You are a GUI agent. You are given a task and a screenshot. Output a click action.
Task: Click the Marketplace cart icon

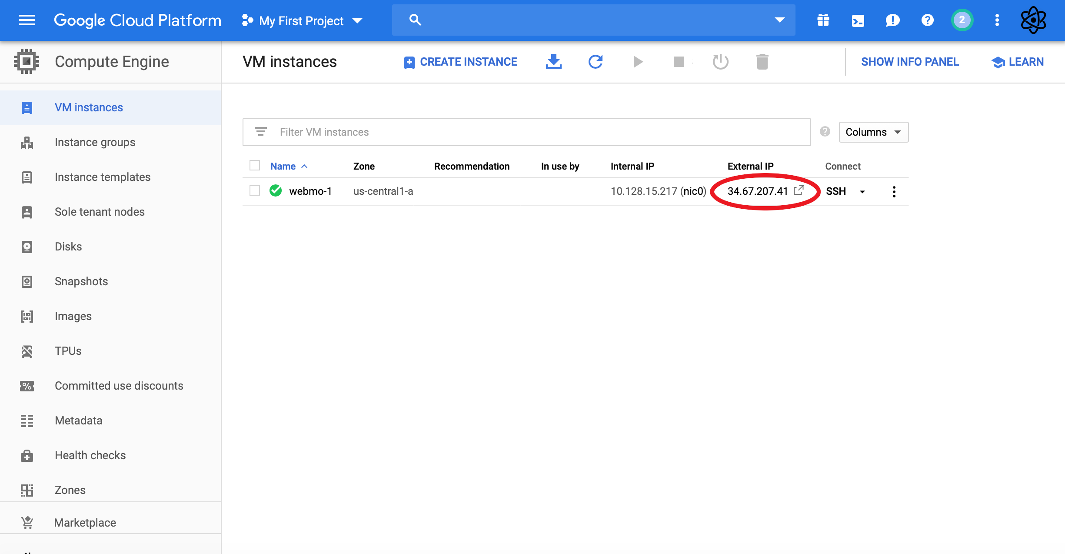(27, 522)
